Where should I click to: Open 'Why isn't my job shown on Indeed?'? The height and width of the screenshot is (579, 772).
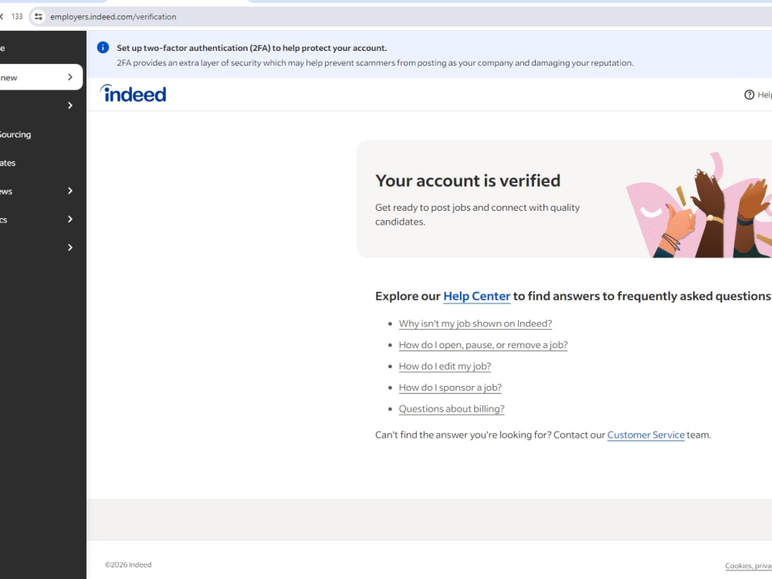point(475,323)
